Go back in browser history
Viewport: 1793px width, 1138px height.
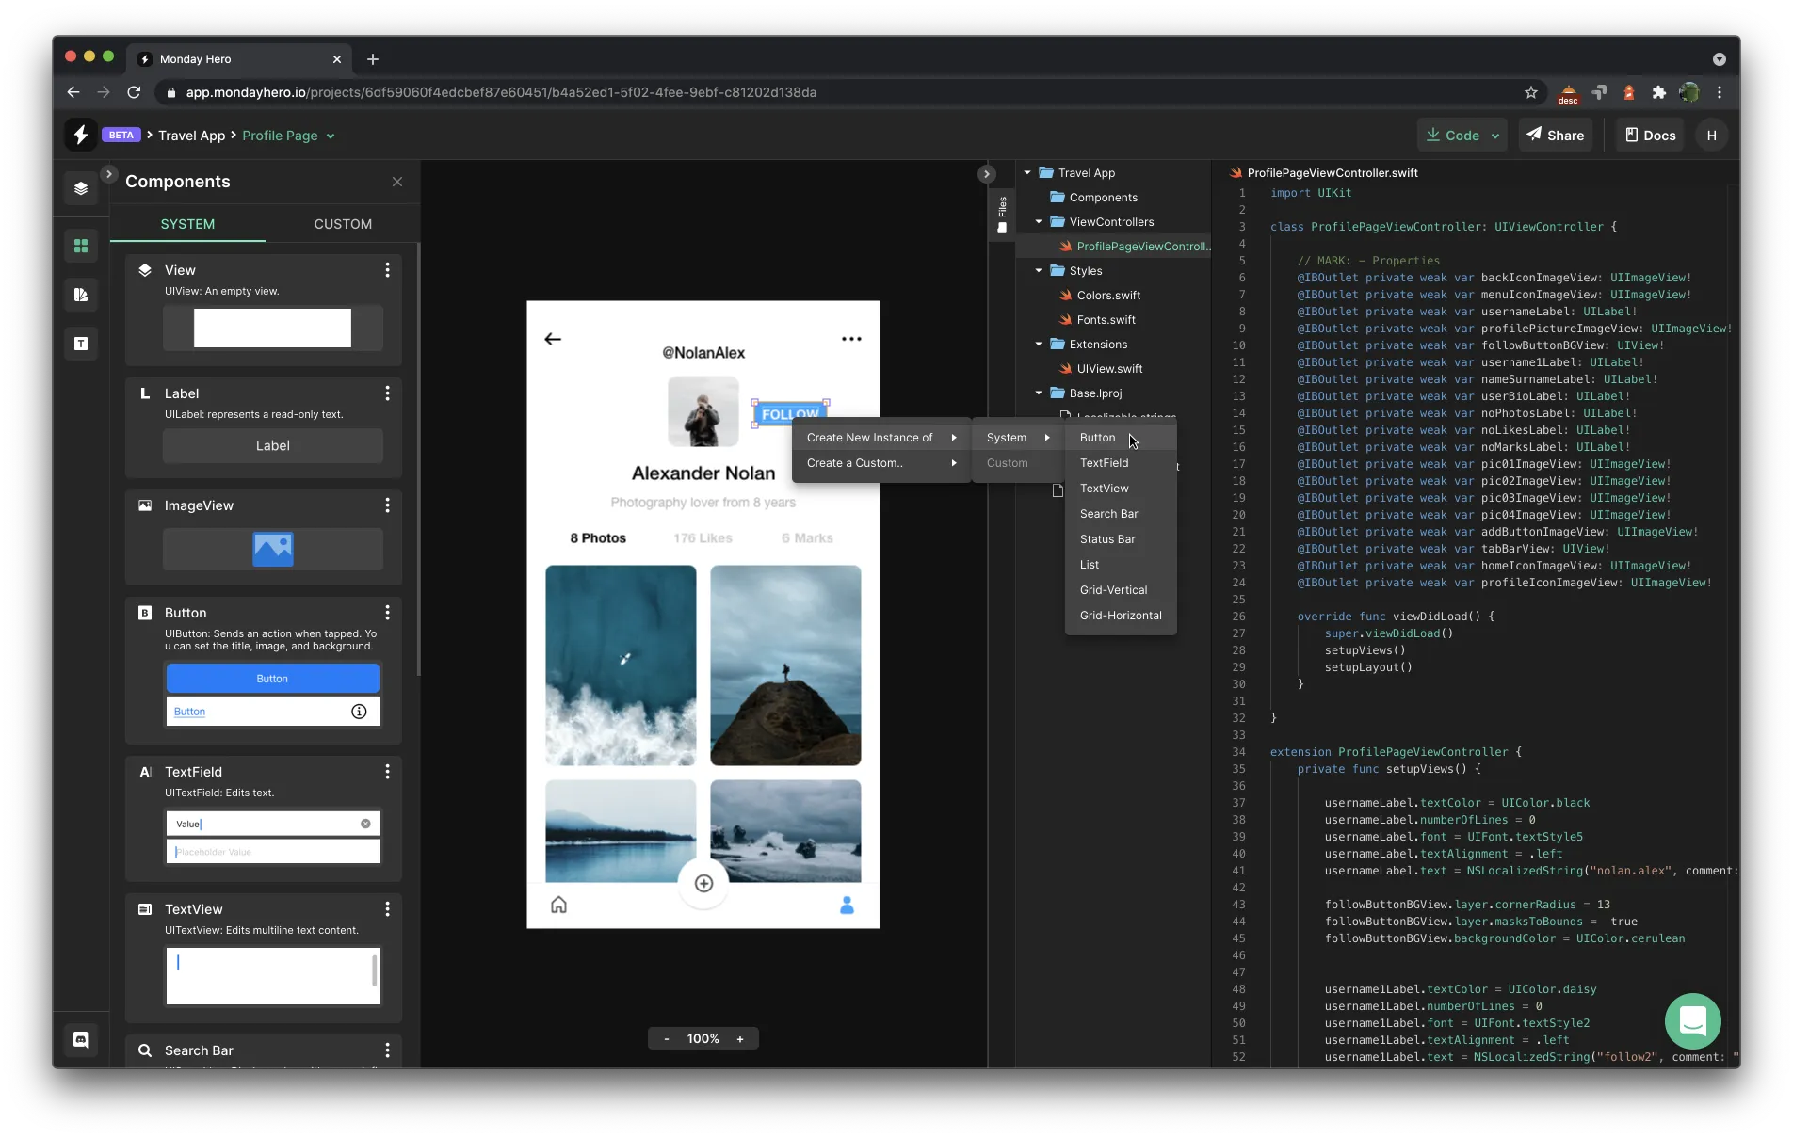(73, 92)
